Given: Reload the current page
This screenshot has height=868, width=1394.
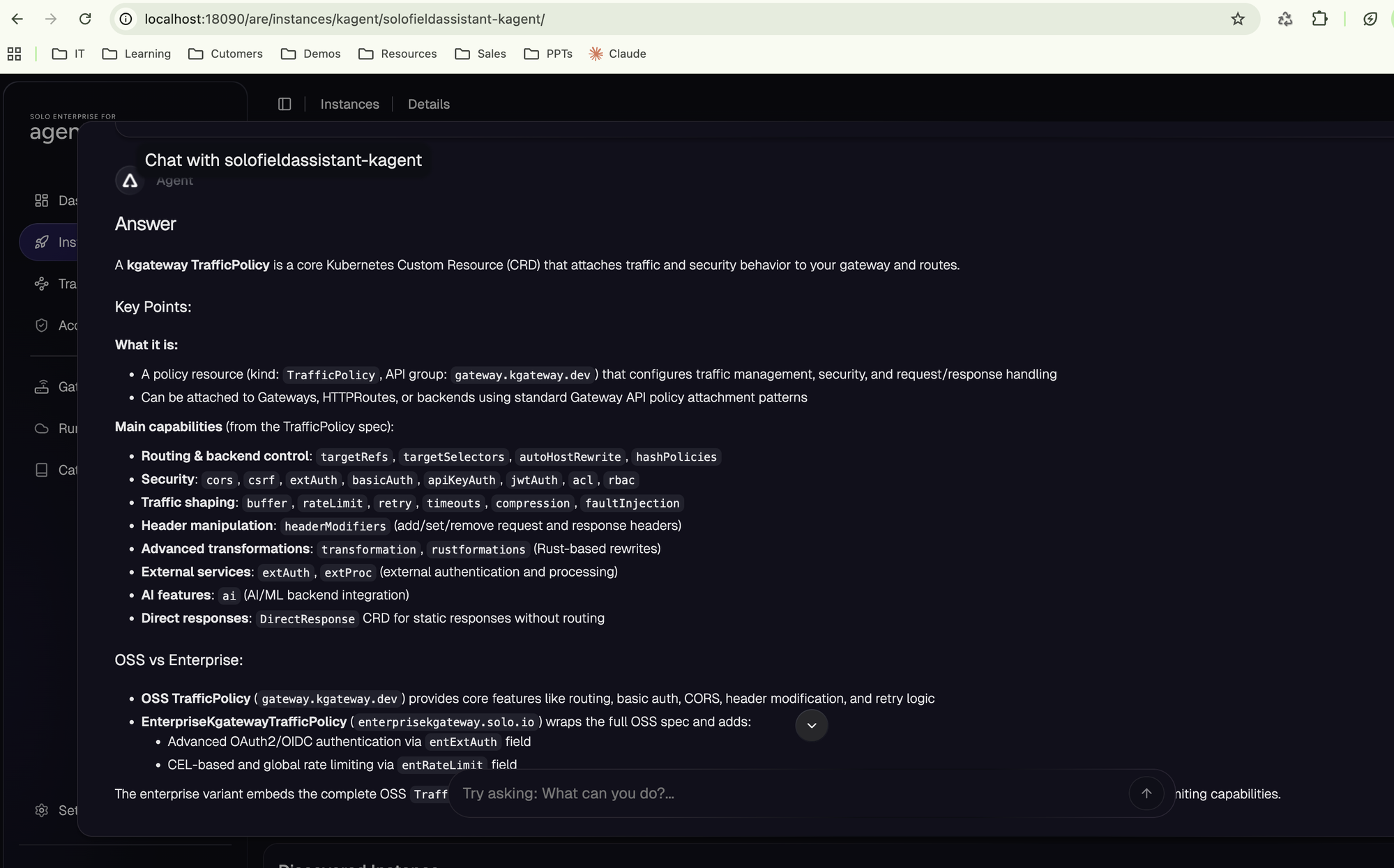Looking at the screenshot, I should coord(85,19).
